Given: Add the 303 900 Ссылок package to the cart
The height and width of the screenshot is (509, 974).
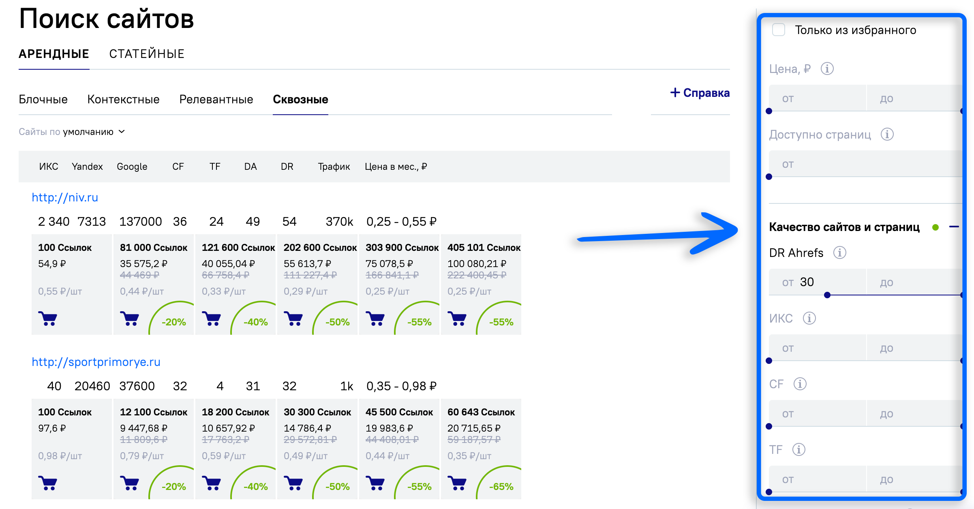Looking at the screenshot, I should [375, 319].
